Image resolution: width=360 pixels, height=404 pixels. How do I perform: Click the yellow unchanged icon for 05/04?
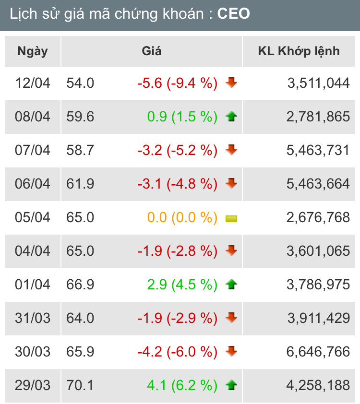tap(231, 219)
